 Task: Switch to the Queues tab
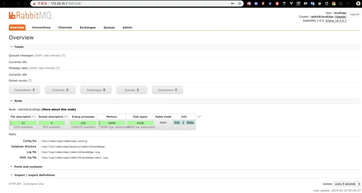click(109, 27)
